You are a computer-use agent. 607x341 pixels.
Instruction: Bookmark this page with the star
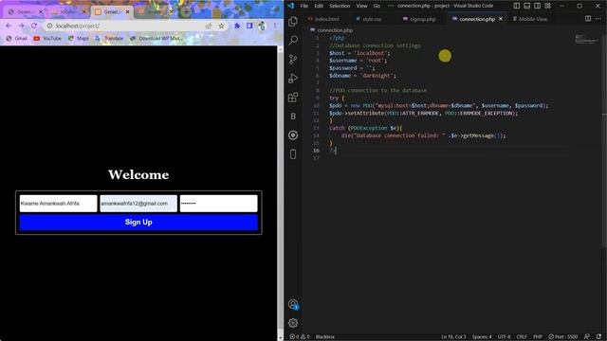tap(221, 26)
